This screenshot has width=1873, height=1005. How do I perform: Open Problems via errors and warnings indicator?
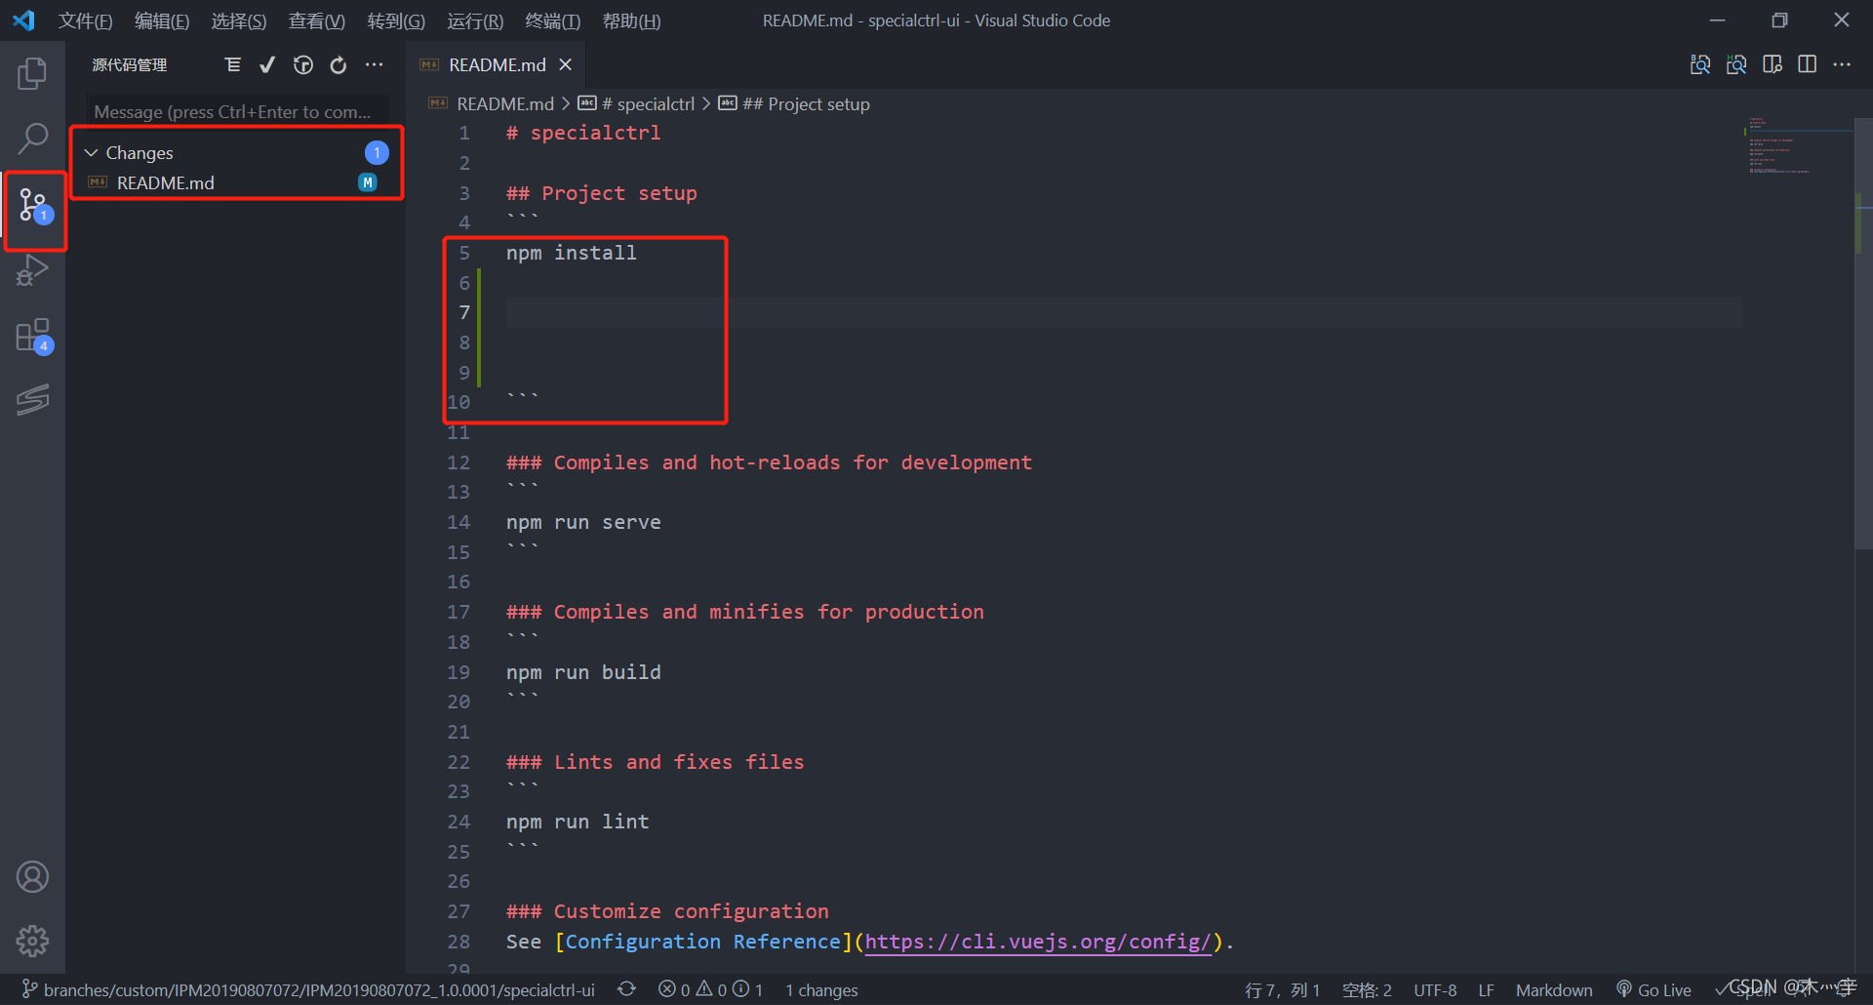click(x=710, y=989)
